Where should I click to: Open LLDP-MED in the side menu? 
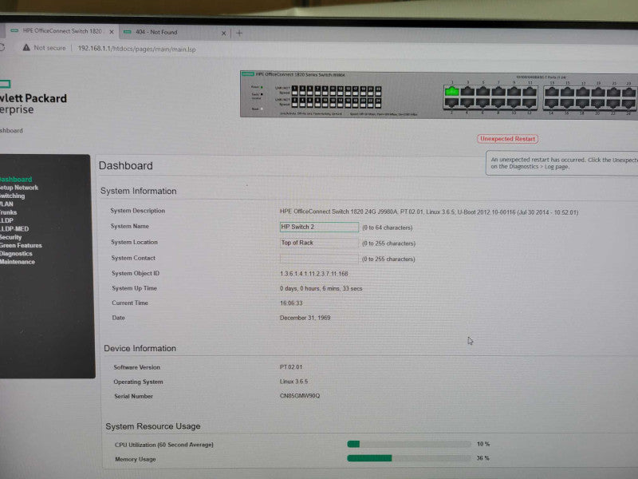pos(14,229)
